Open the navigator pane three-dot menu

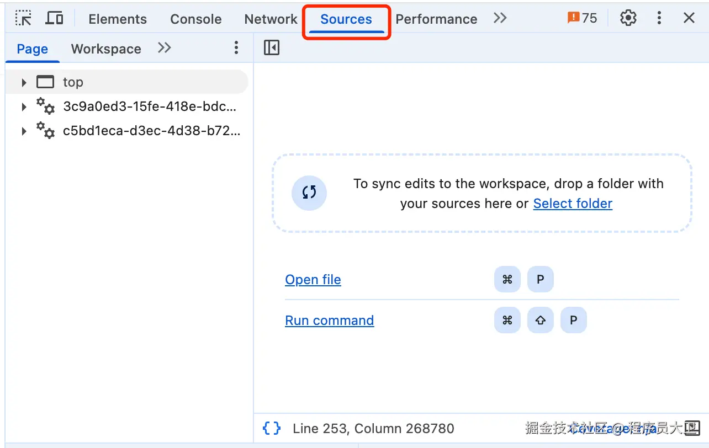[236, 48]
